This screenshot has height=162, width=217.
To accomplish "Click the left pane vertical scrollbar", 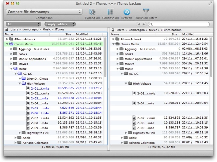I will 105,57.
